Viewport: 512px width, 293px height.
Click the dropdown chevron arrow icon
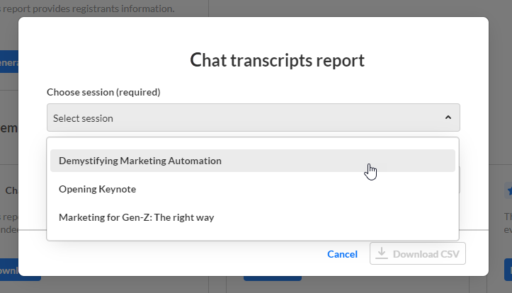click(x=448, y=118)
